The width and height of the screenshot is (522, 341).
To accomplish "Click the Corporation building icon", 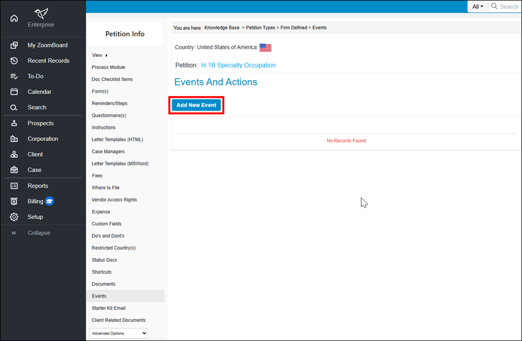I will tap(14, 139).
